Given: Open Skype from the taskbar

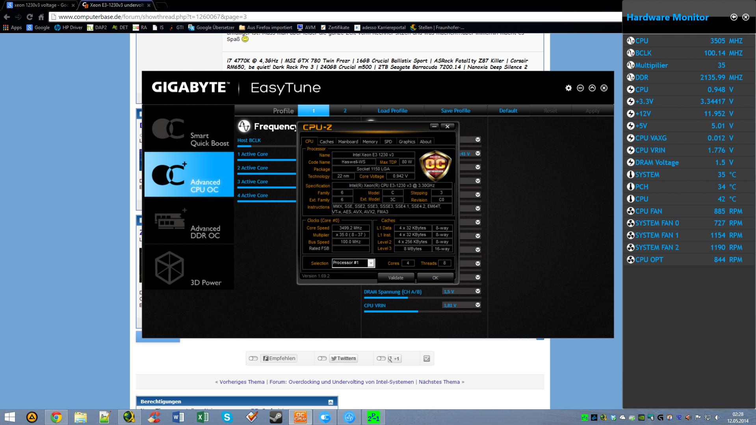Looking at the screenshot, I should (227, 417).
